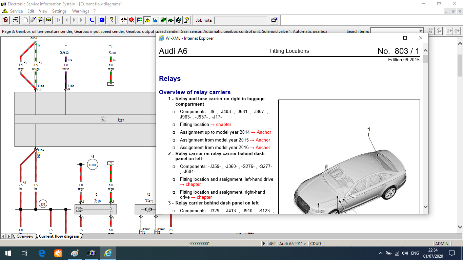The height and width of the screenshot is (260, 463).
Task: Go to next page arrow
Action: (x=74, y=20)
